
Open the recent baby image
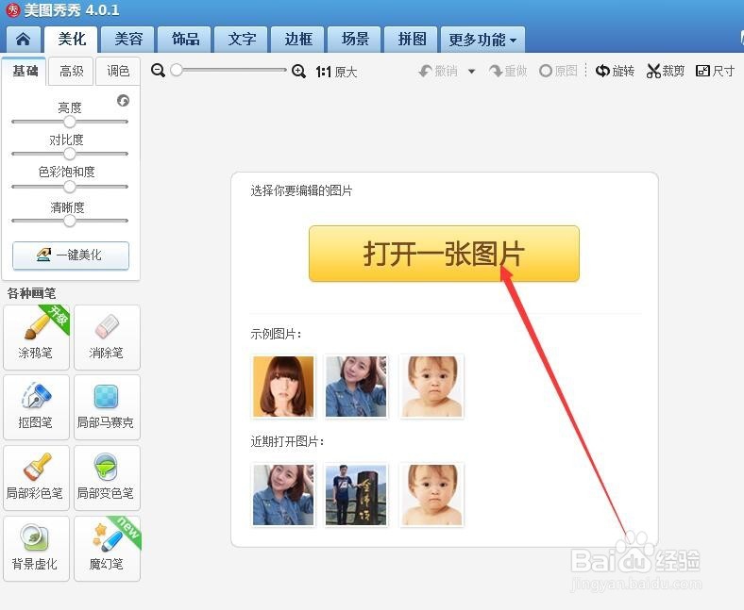click(431, 495)
